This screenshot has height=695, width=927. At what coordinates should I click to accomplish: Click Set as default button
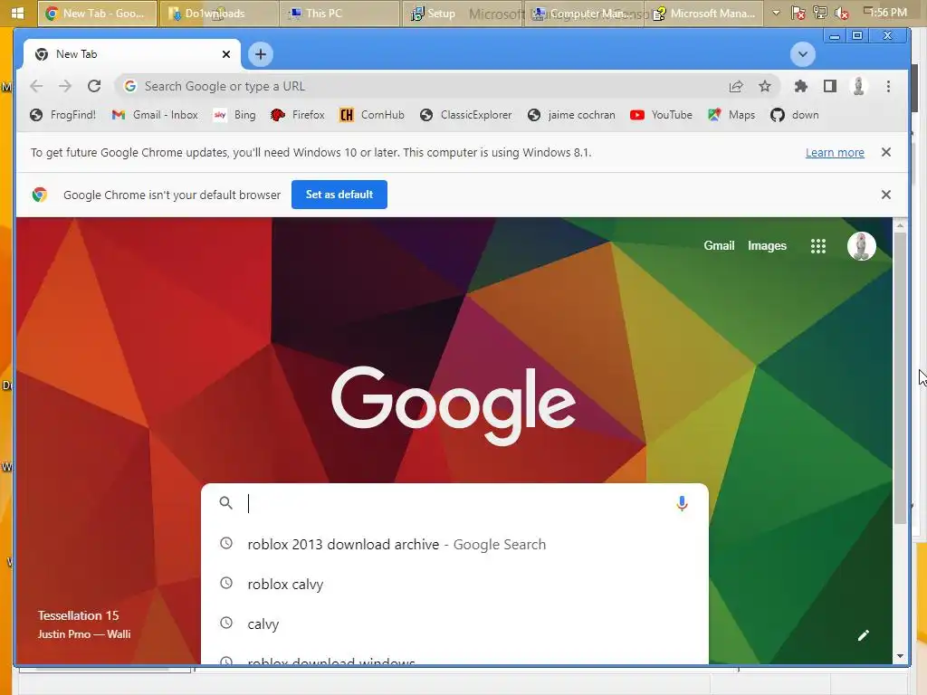click(339, 195)
